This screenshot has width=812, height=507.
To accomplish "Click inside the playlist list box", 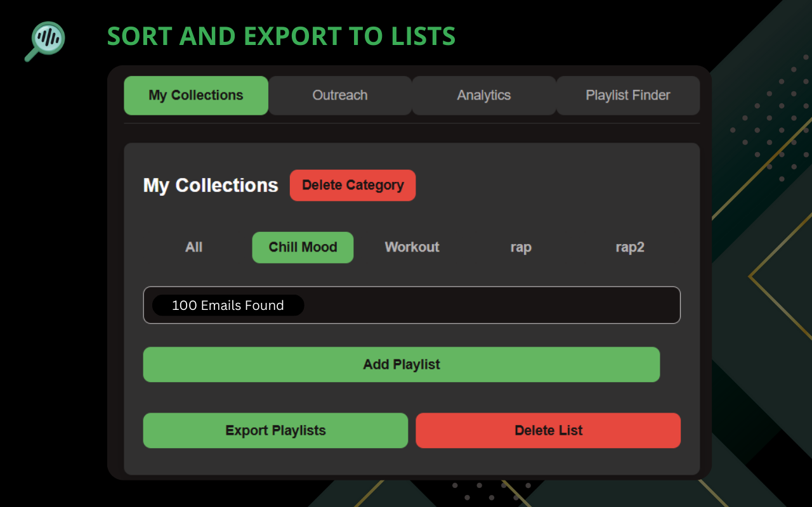I will tap(412, 305).
